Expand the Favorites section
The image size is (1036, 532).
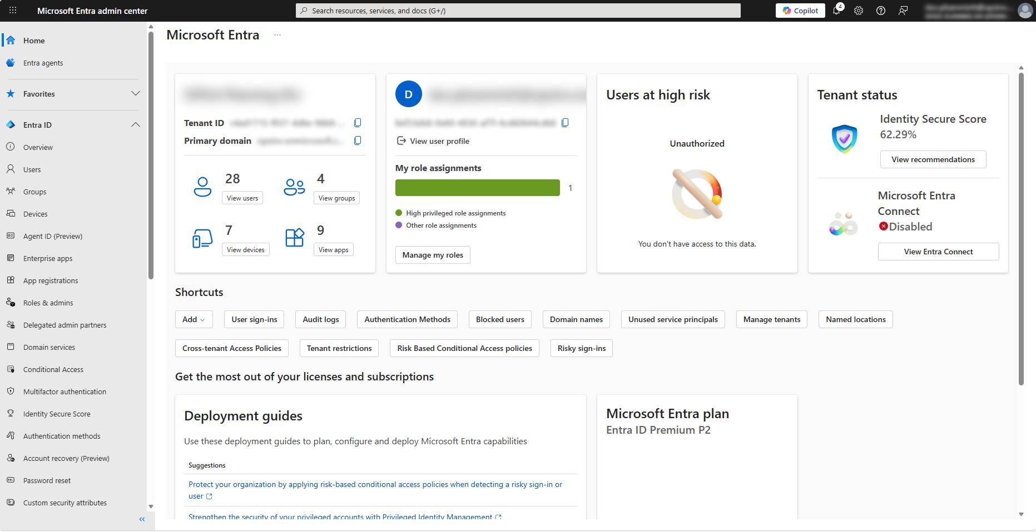[135, 94]
